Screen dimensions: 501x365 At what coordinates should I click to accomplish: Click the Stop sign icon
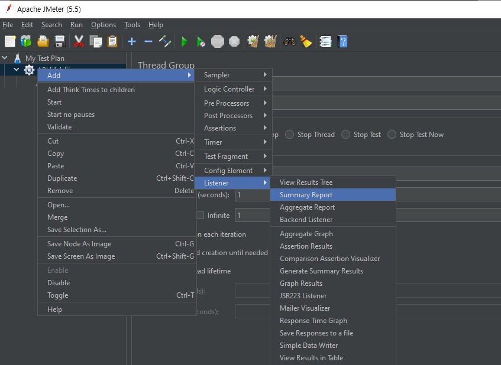[x=218, y=41]
